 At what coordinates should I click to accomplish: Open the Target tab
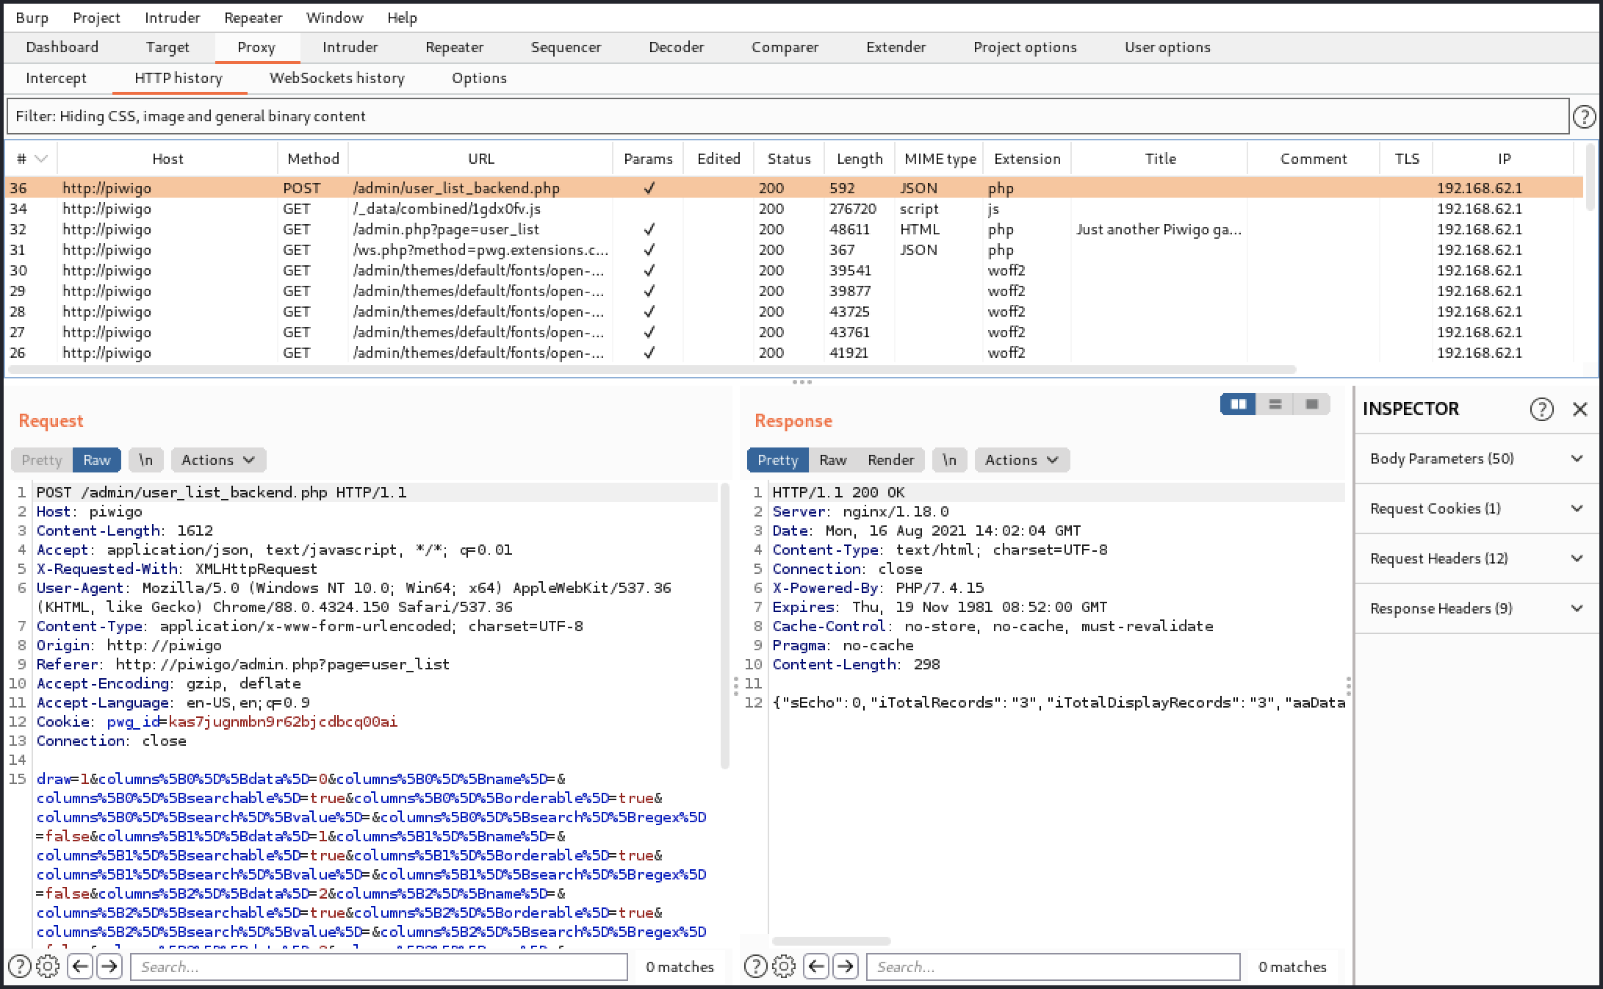(167, 47)
